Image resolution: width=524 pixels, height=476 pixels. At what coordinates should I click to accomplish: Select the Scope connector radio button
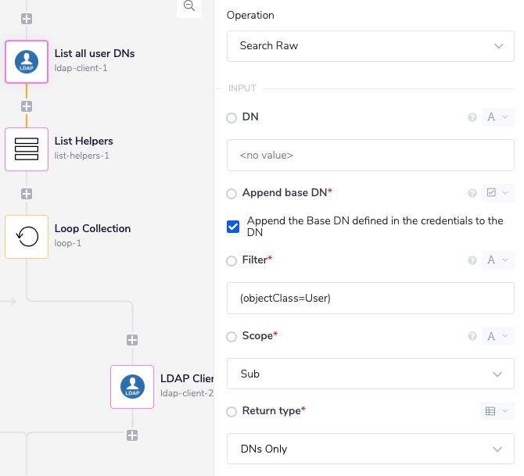coord(231,336)
